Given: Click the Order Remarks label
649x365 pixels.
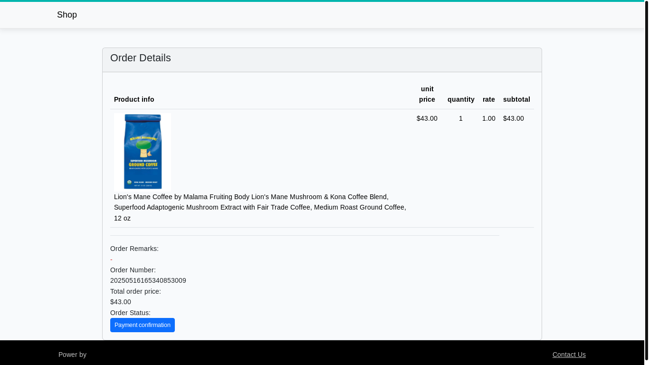Looking at the screenshot, I should pos(134,249).
